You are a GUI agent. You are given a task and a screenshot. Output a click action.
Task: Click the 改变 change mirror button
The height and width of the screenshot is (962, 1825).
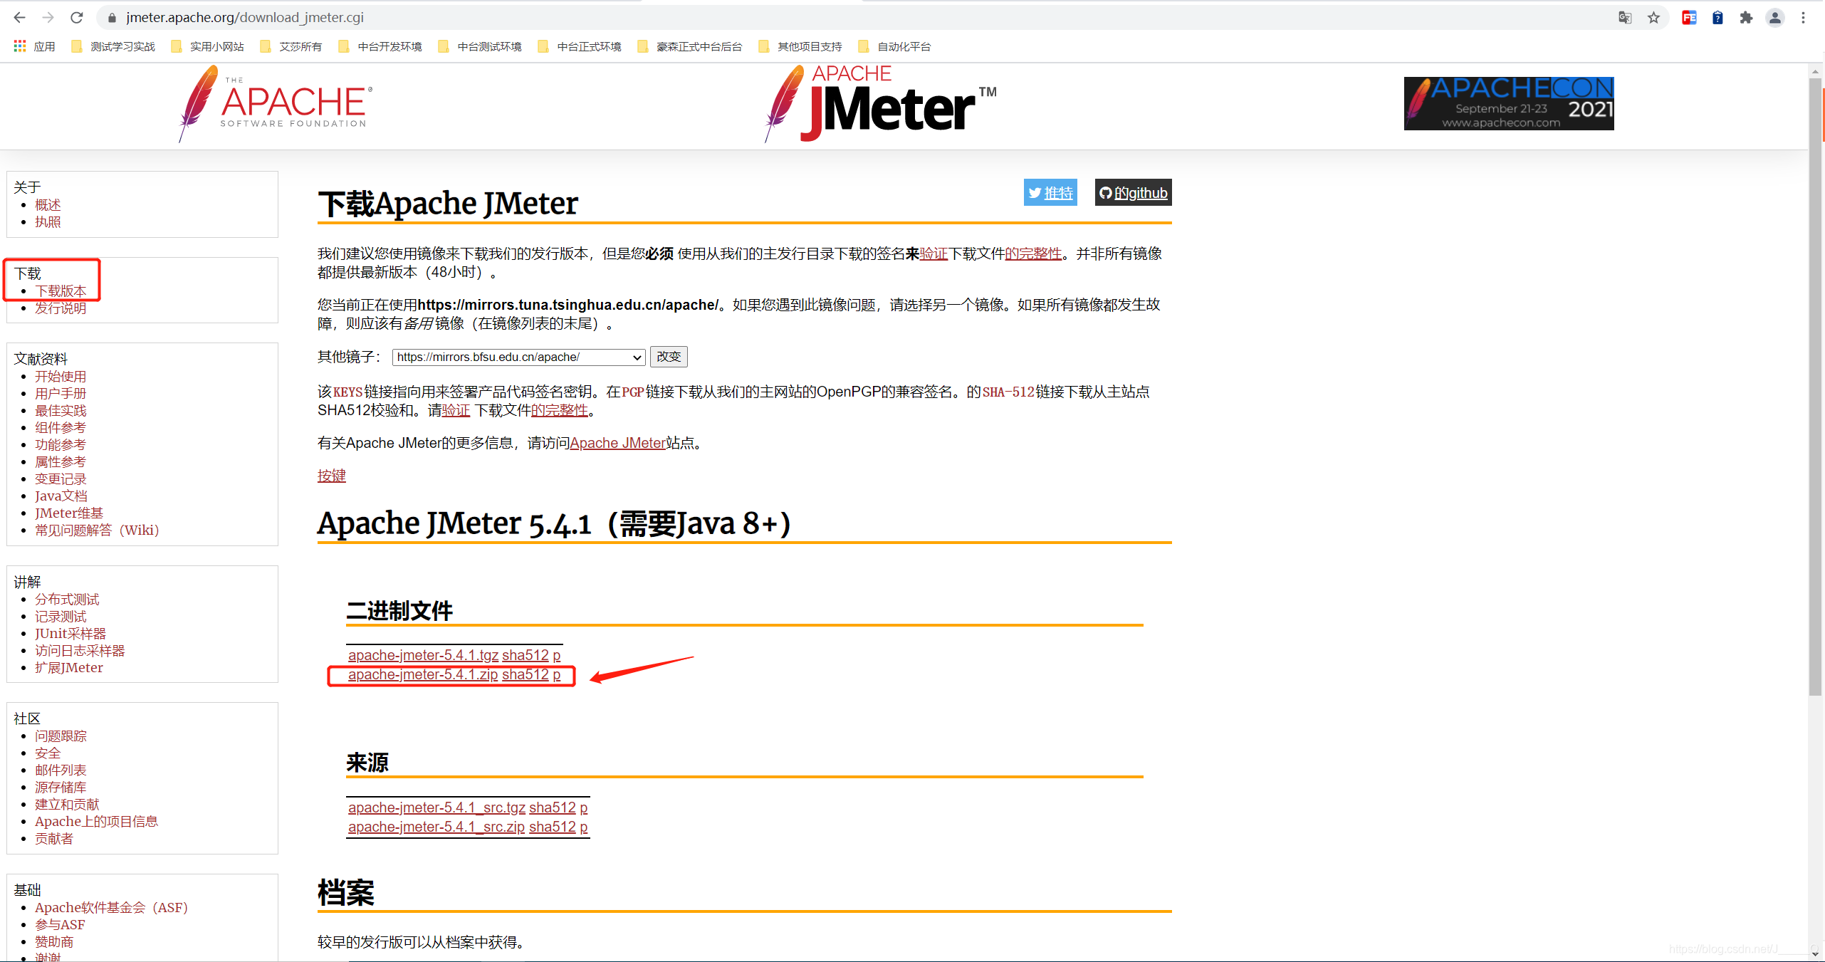click(669, 357)
